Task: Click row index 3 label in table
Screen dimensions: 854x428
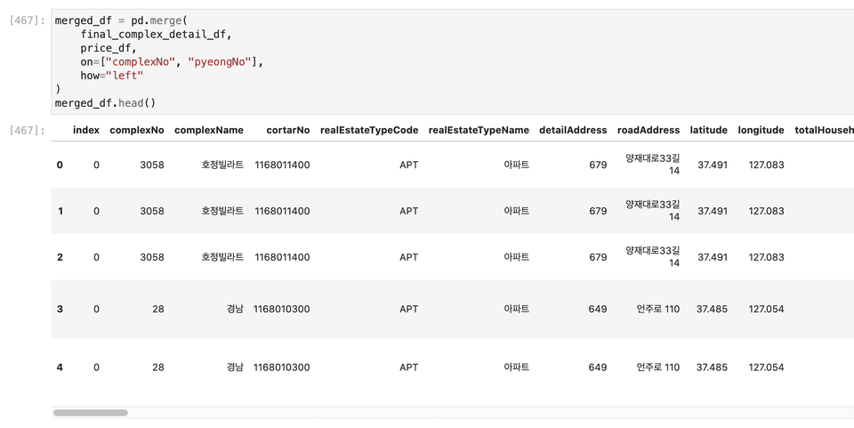Action: click(60, 310)
